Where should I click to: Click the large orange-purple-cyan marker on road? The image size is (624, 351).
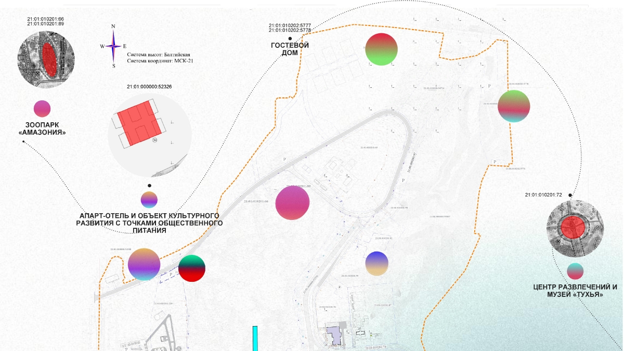tap(144, 264)
